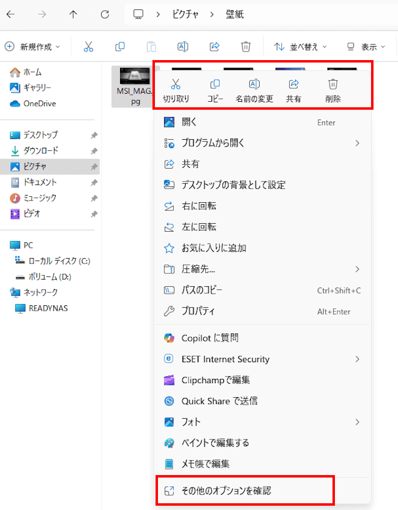Open OneDrive in the navigation pane
398x510 pixels.
33,104
